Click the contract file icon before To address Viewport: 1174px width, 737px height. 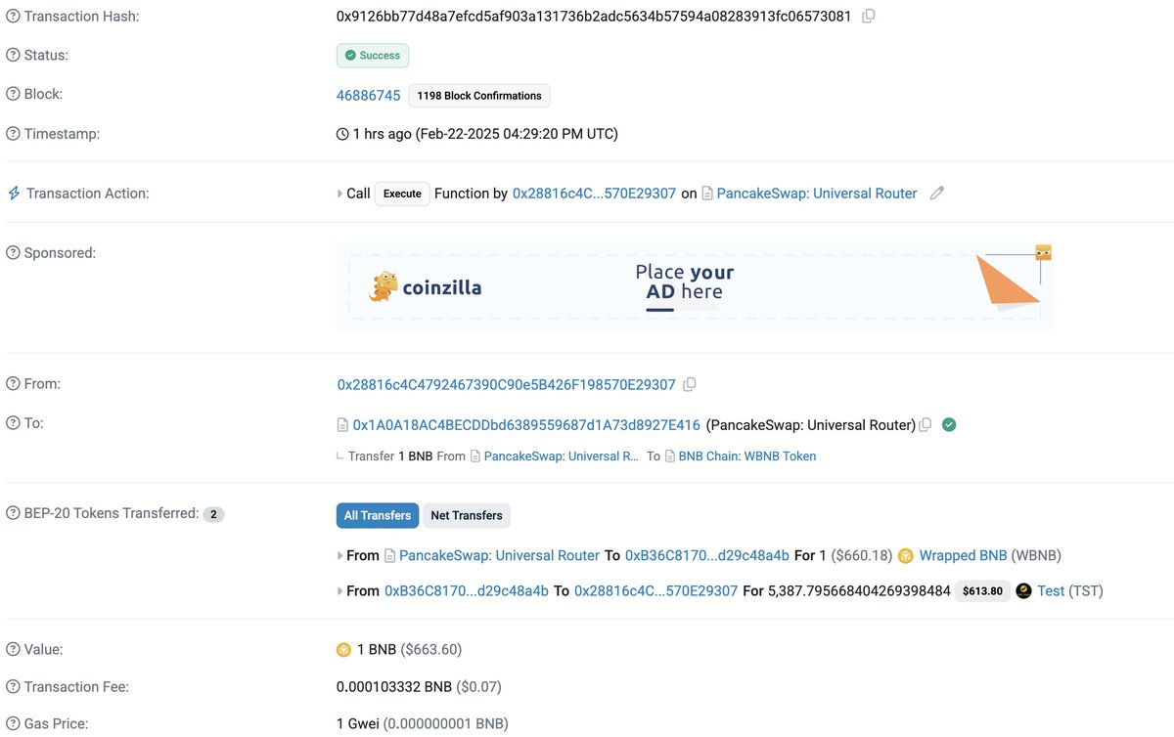pyautogui.click(x=342, y=425)
